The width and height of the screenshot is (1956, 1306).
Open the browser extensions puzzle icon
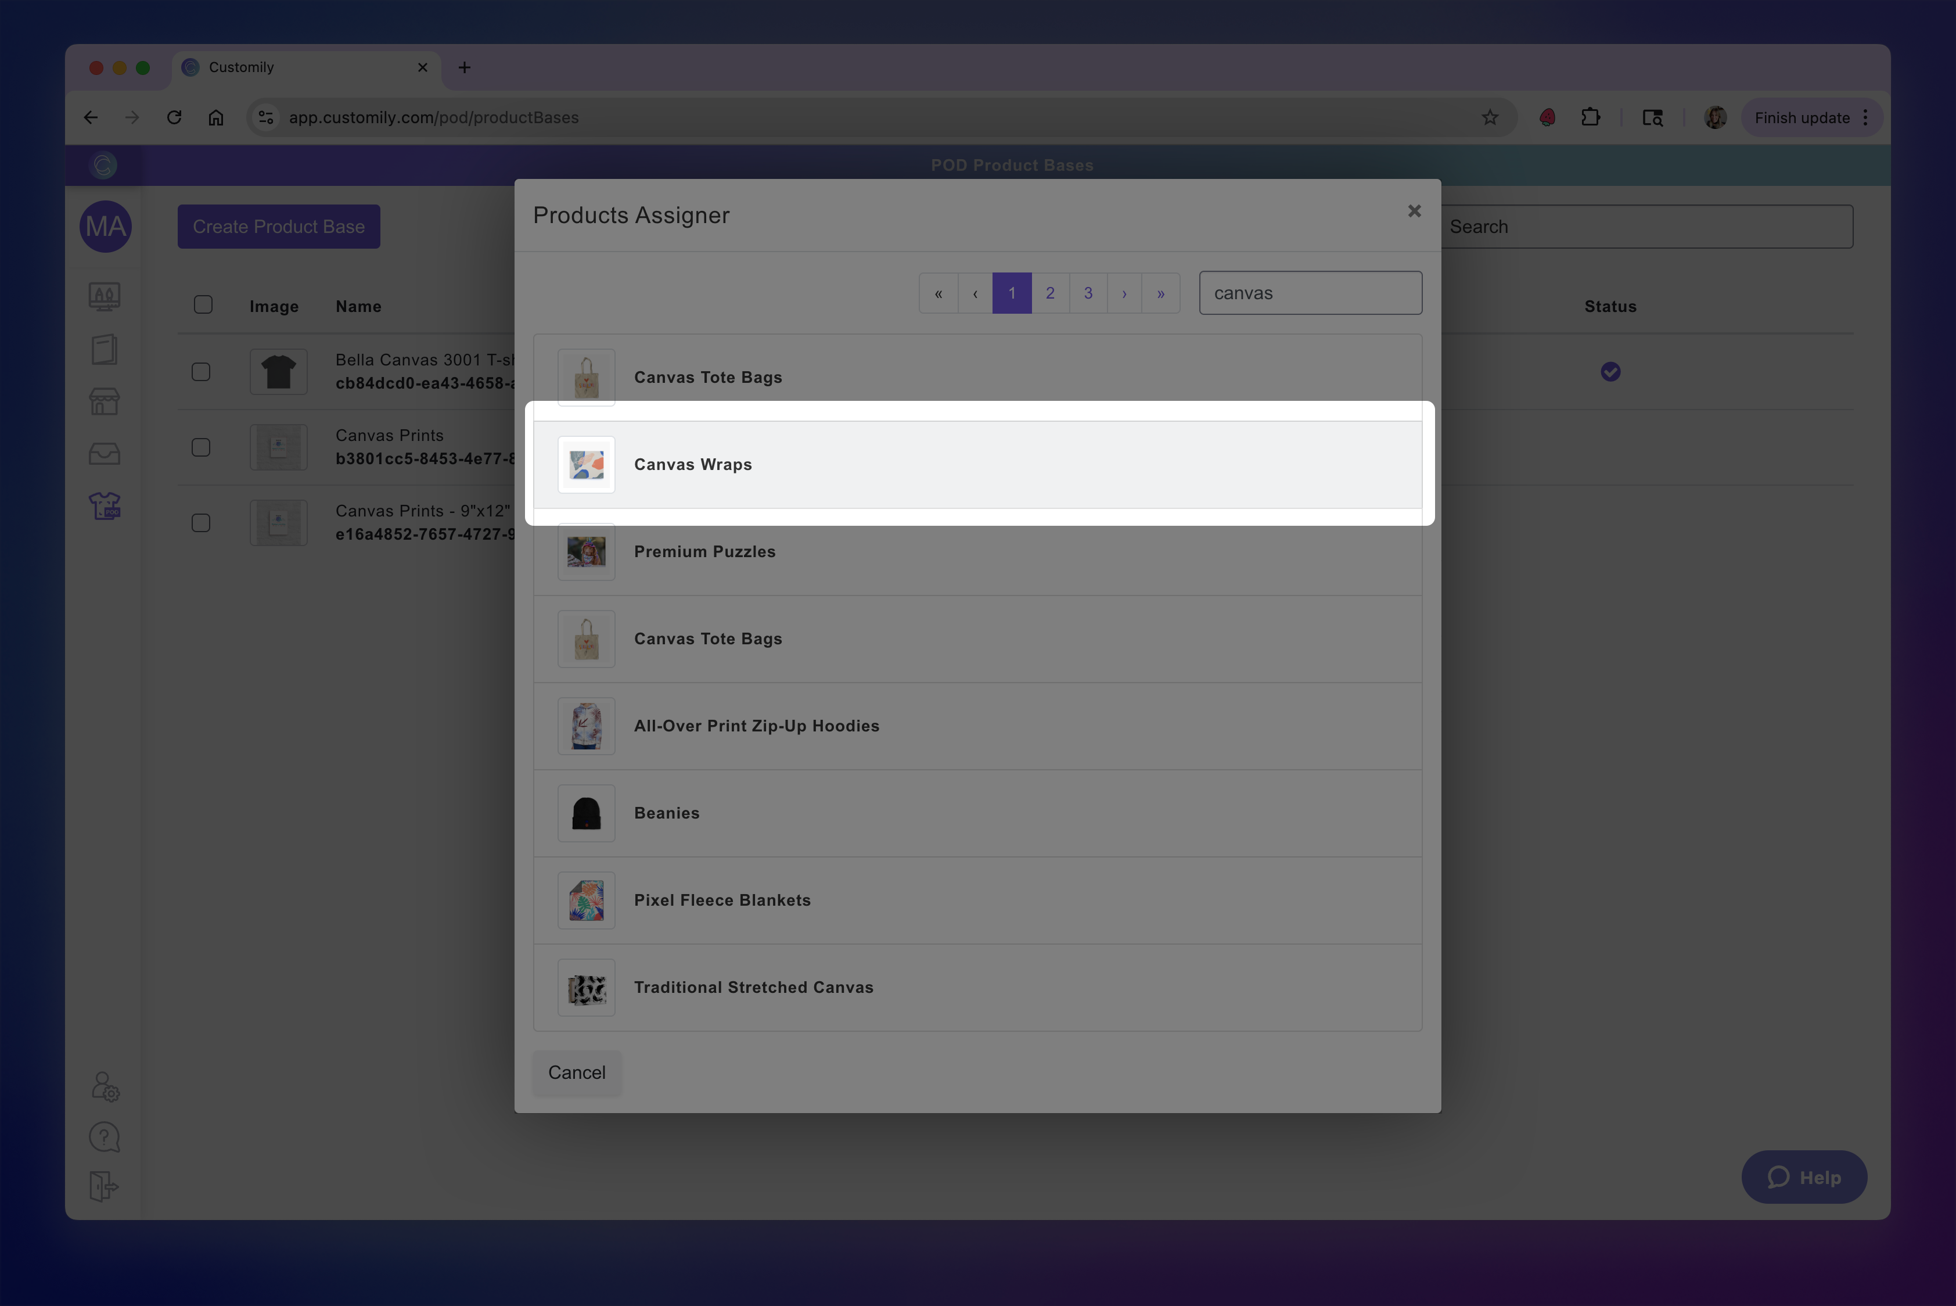click(x=1591, y=117)
